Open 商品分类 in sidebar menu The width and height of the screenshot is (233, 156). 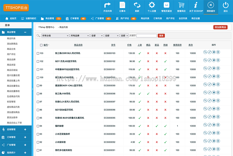[x=11, y=49]
